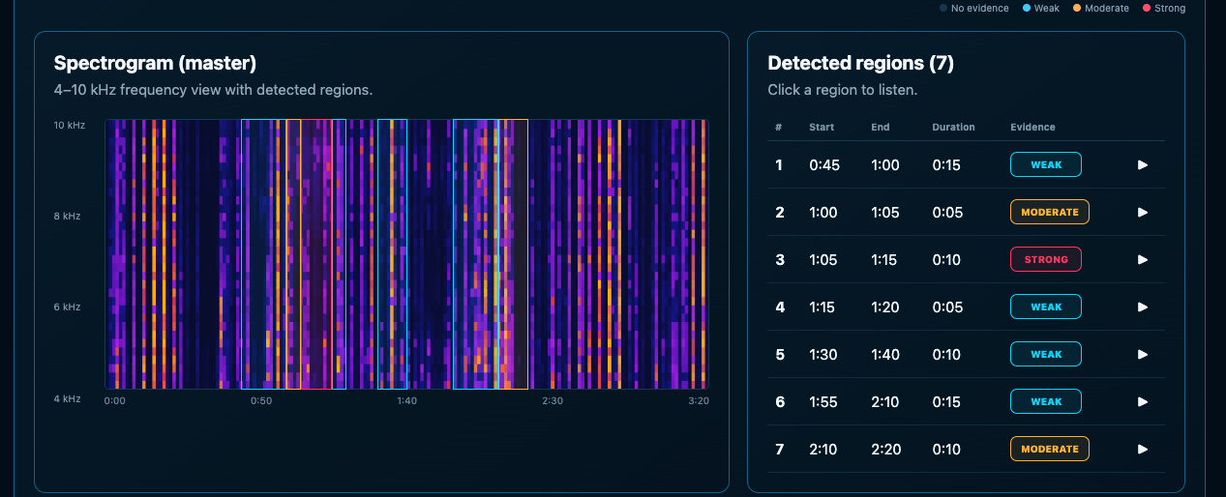Play detected region 7 starting at 2:10

(1143, 449)
